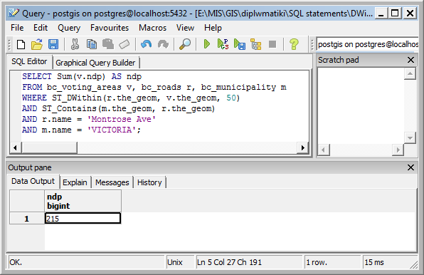424x275 pixels.
Task: Open the Query menu
Action: [x=69, y=28]
